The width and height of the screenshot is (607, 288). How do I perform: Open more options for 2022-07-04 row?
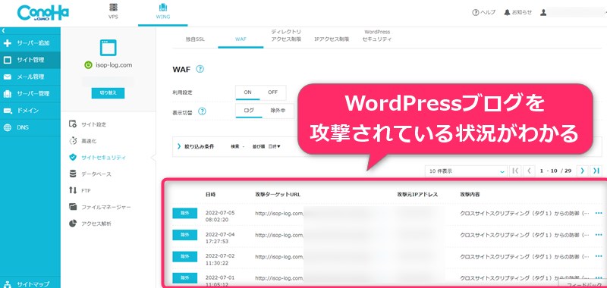pyautogui.click(x=599, y=235)
